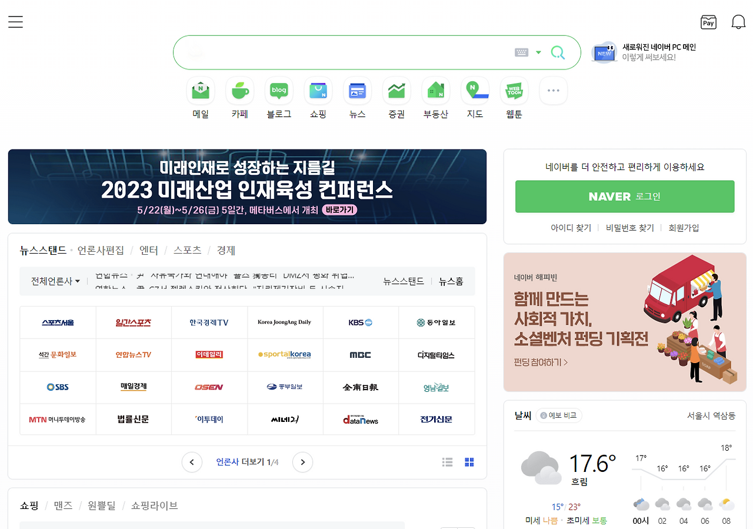Select the 뉴스스탠드 tab
Viewport: 753px width, 529px height.
pos(43,250)
